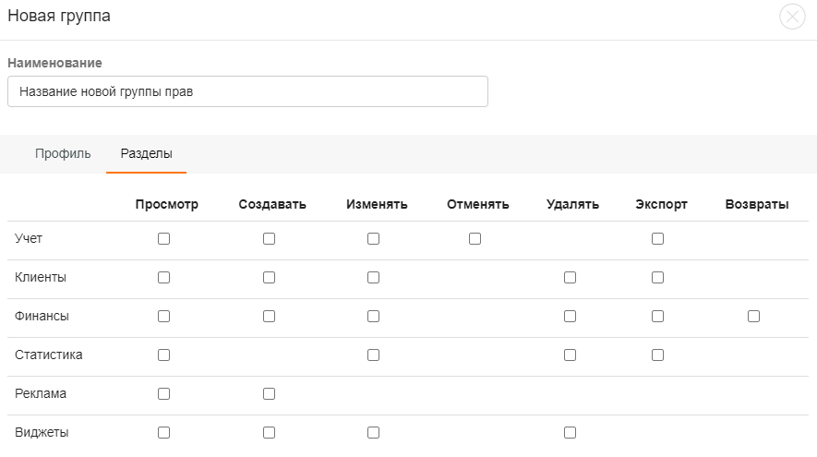The image size is (817, 457).
Task: Enable Изменять for Статистика
Action: point(373,355)
